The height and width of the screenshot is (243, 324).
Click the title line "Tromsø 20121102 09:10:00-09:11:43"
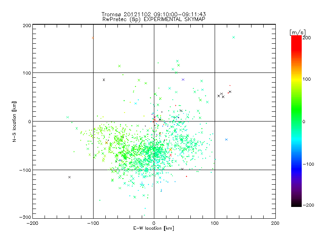tap(153, 14)
